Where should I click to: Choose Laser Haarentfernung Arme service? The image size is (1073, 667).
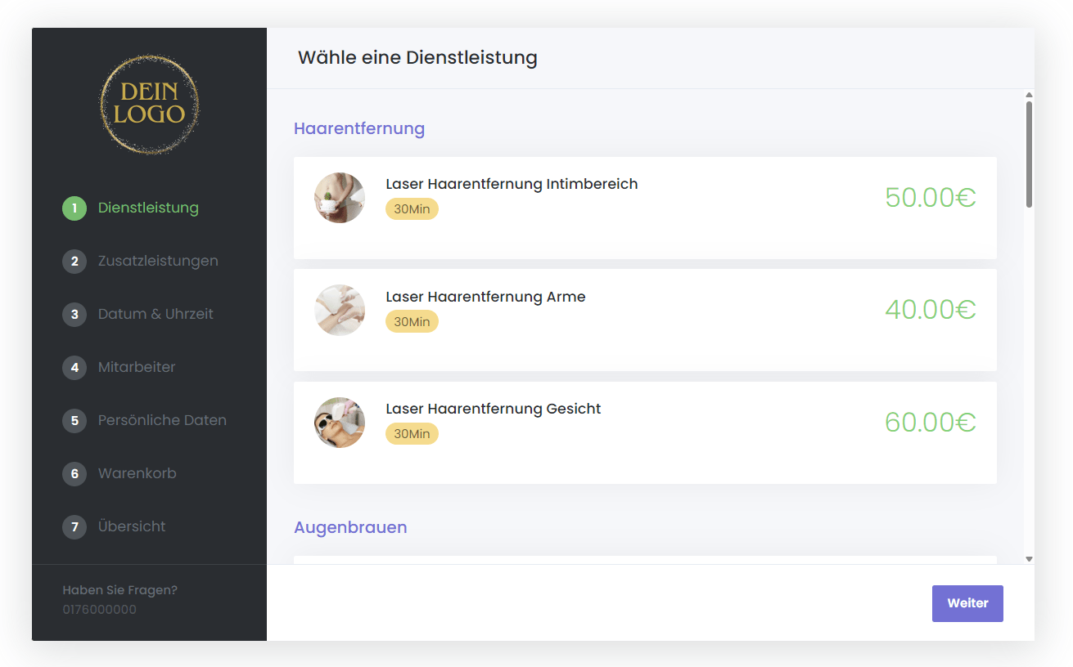(485, 297)
